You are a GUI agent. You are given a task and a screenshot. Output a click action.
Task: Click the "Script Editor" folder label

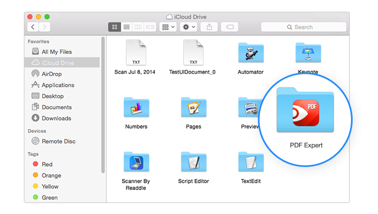click(193, 181)
